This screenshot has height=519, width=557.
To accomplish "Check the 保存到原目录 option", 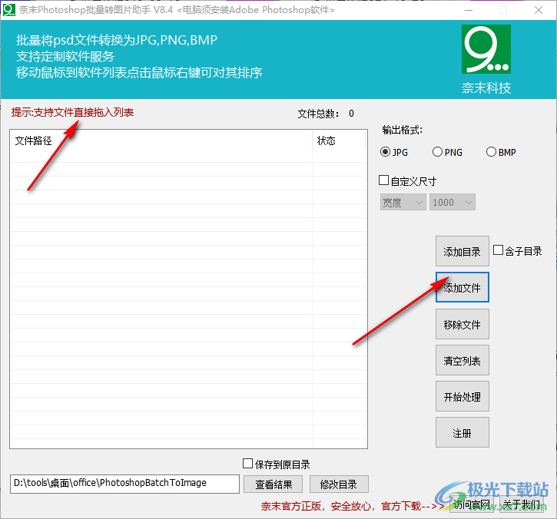I will 247,463.
